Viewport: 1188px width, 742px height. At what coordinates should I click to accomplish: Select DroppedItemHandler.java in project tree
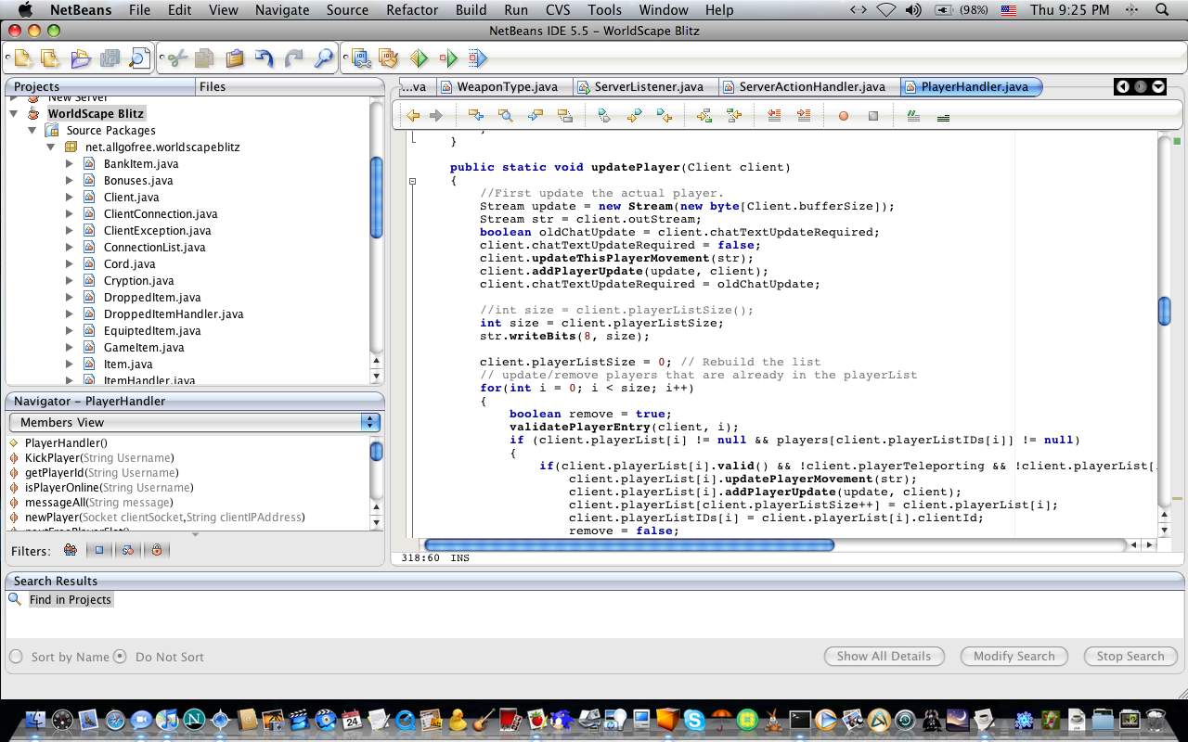(174, 314)
